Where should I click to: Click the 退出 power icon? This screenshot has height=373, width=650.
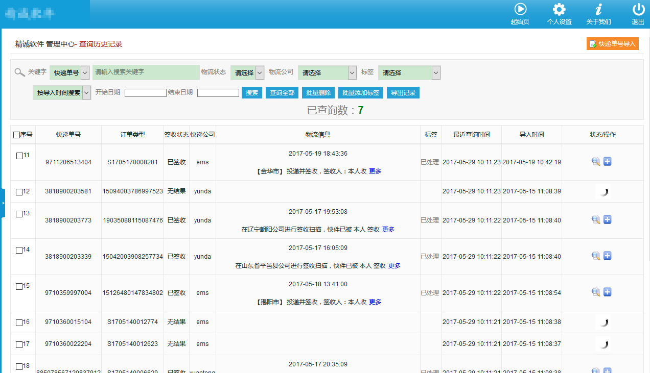[x=638, y=10]
